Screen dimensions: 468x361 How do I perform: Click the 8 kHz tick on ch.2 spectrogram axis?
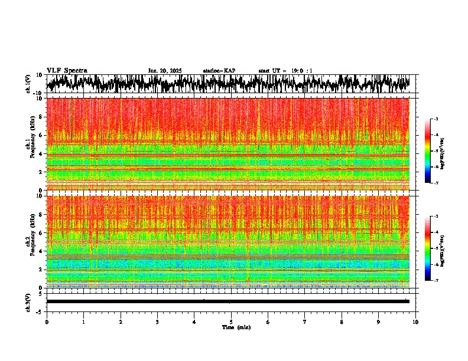click(41, 215)
